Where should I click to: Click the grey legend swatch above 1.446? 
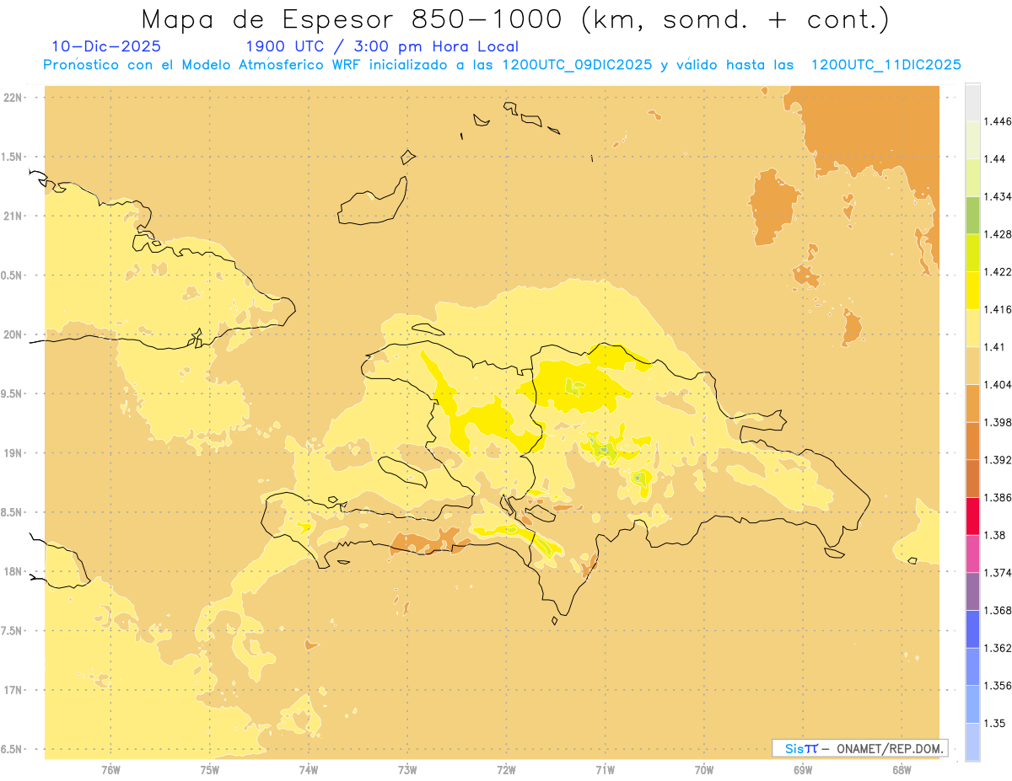[x=972, y=103]
